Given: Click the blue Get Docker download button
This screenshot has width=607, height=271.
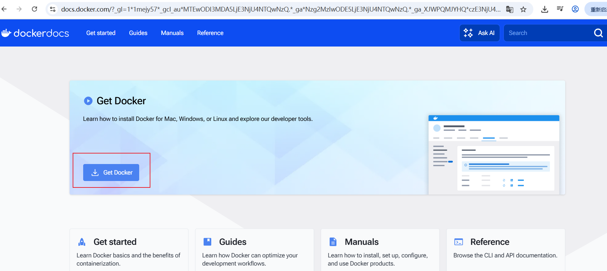Looking at the screenshot, I should click(111, 173).
